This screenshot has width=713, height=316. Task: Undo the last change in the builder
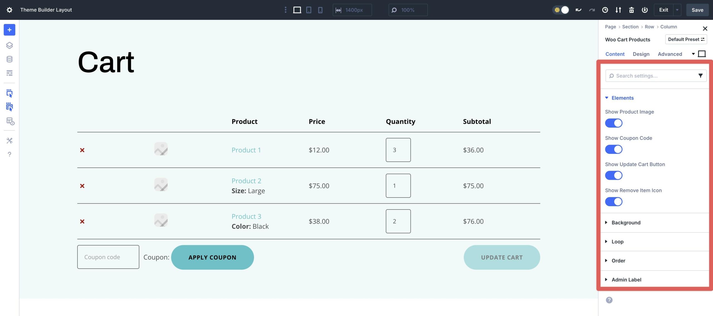pos(578,10)
